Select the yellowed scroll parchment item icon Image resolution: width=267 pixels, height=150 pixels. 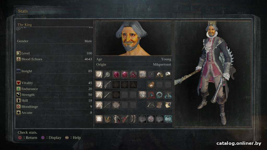point(168,105)
